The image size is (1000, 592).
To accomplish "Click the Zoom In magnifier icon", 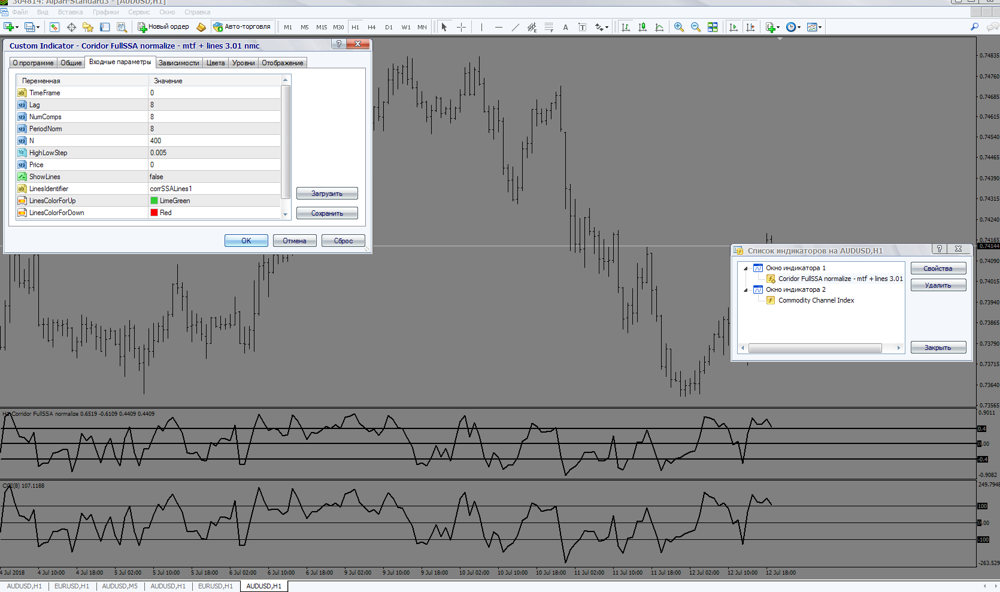I will pos(678,27).
